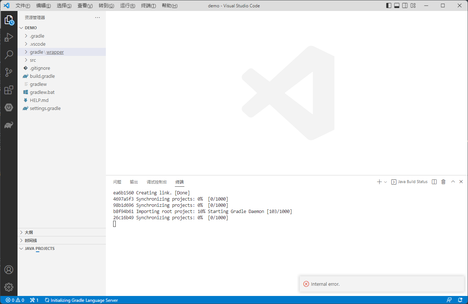
Task: Expand the 时间线 timeline section
Action: 62,240
